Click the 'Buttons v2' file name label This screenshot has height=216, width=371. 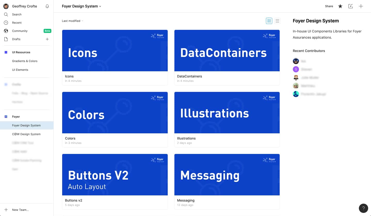point(74,200)
